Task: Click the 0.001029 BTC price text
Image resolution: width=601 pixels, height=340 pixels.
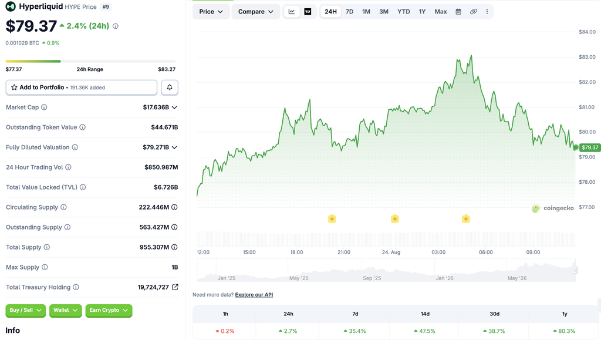Action: pos(22,43)
